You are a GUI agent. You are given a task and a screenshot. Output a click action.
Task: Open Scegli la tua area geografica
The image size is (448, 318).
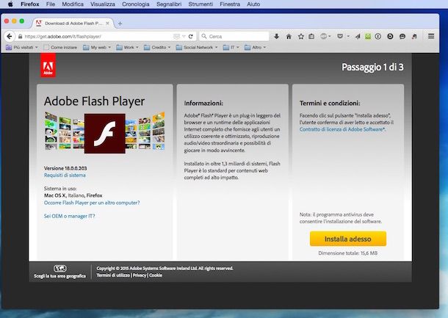tap(60, 276)
